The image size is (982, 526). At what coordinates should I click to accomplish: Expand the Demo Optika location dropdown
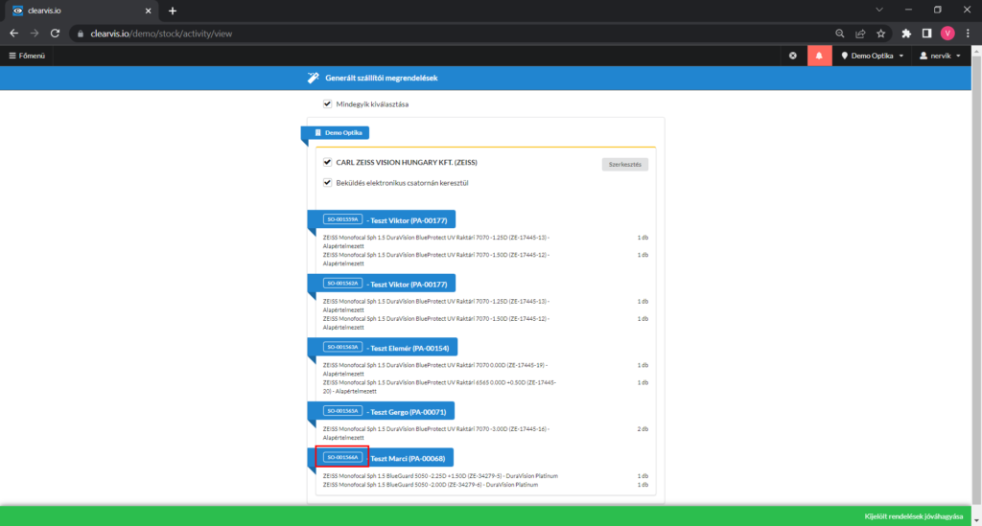(x=873, y=56)
